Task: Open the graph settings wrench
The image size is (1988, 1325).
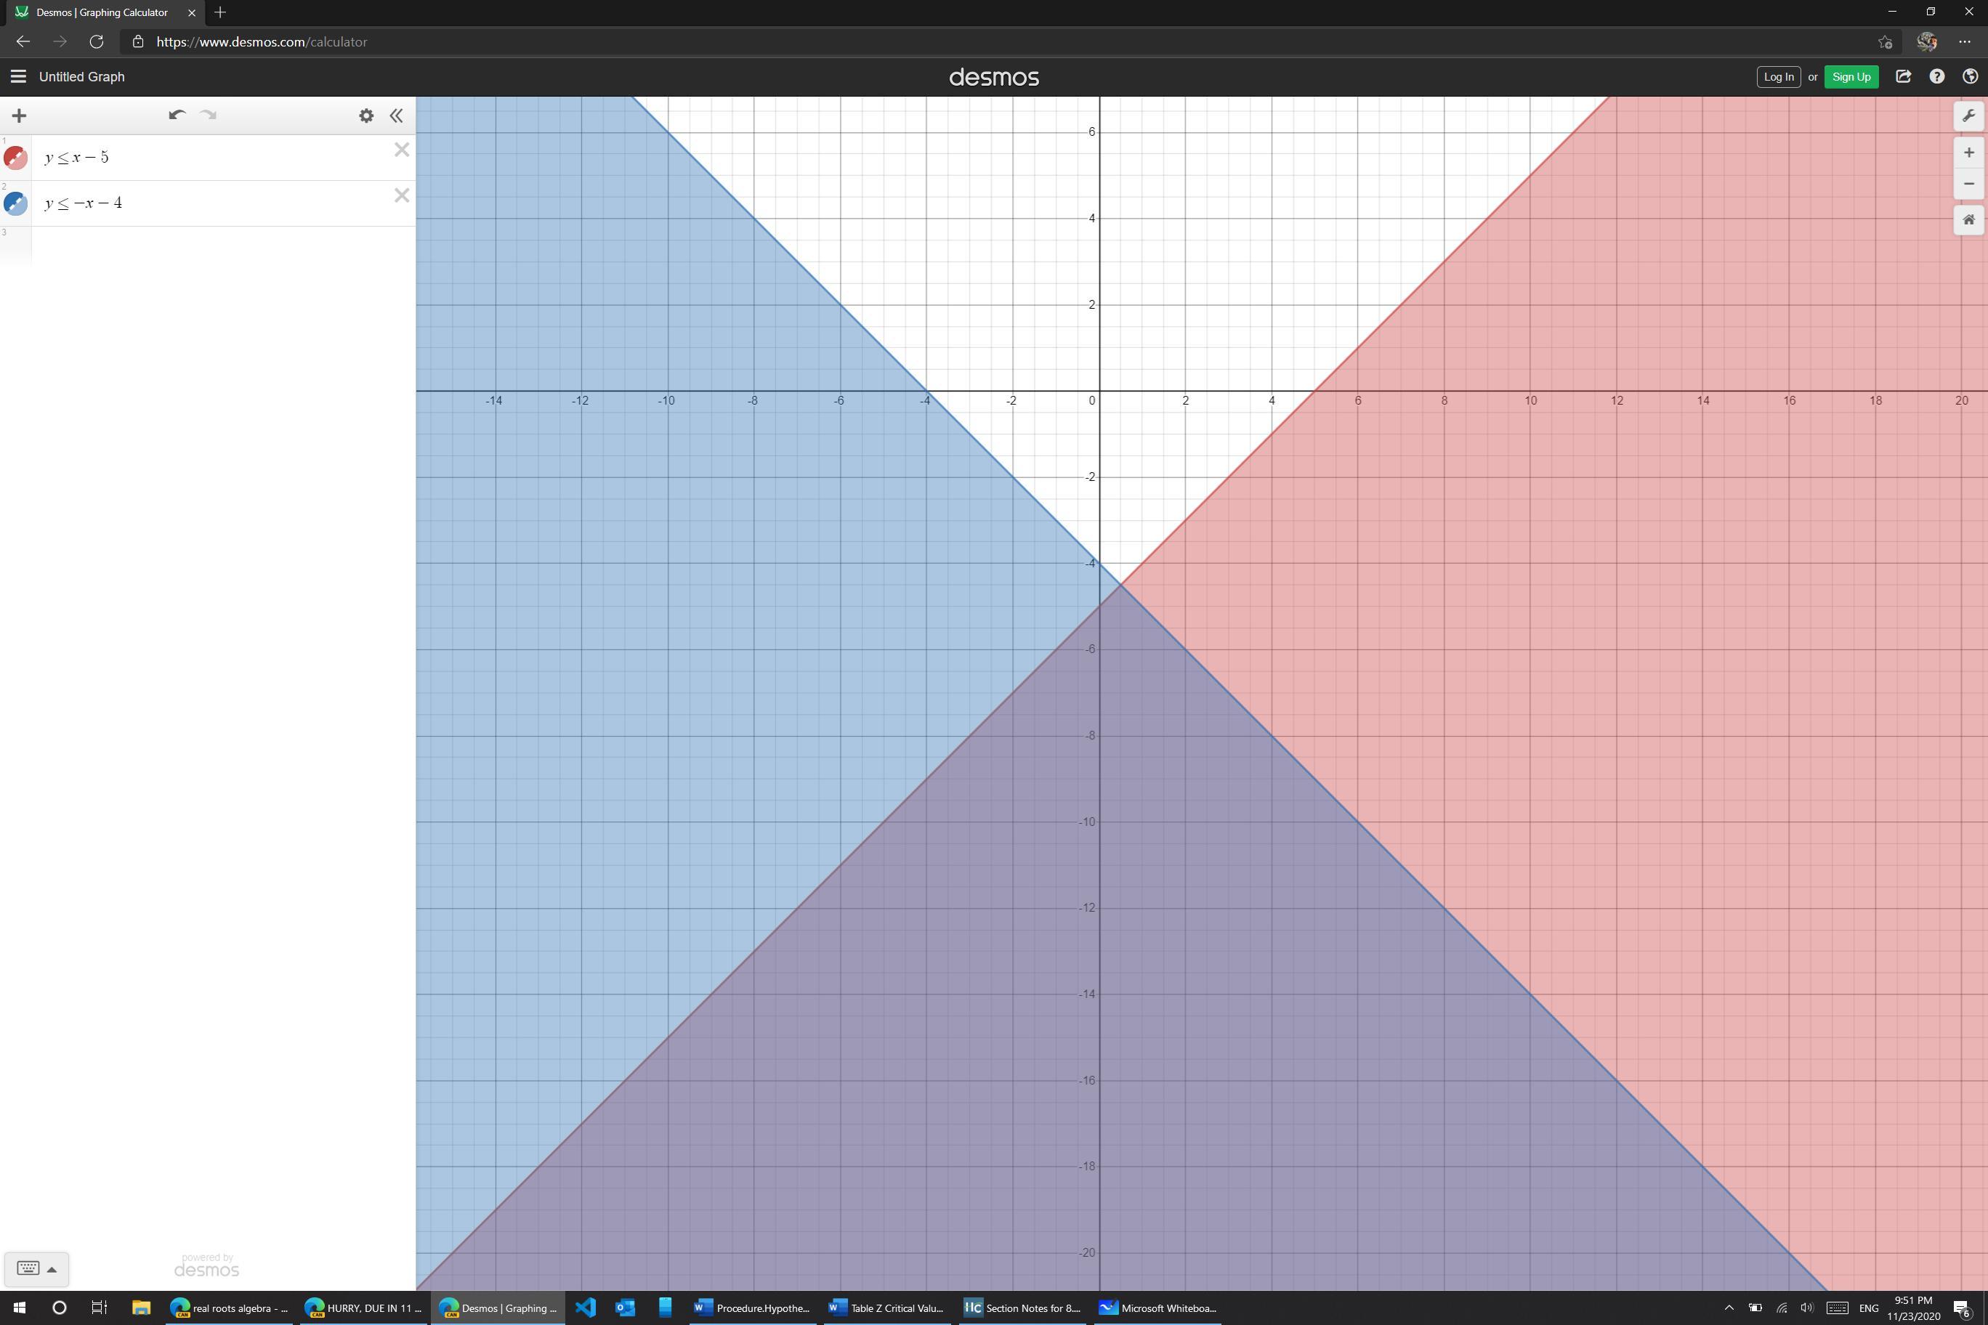Action: click(x=1968, y=116)
